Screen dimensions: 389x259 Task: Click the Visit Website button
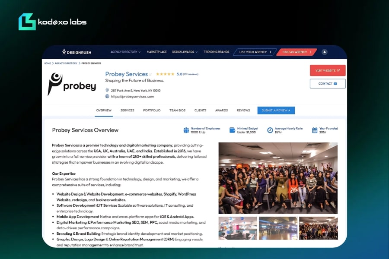coord(328,70)
